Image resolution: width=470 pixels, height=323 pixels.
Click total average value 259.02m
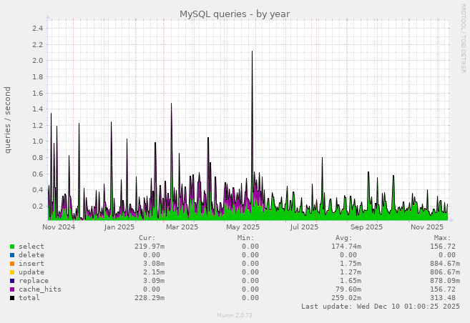coord(346,298)
